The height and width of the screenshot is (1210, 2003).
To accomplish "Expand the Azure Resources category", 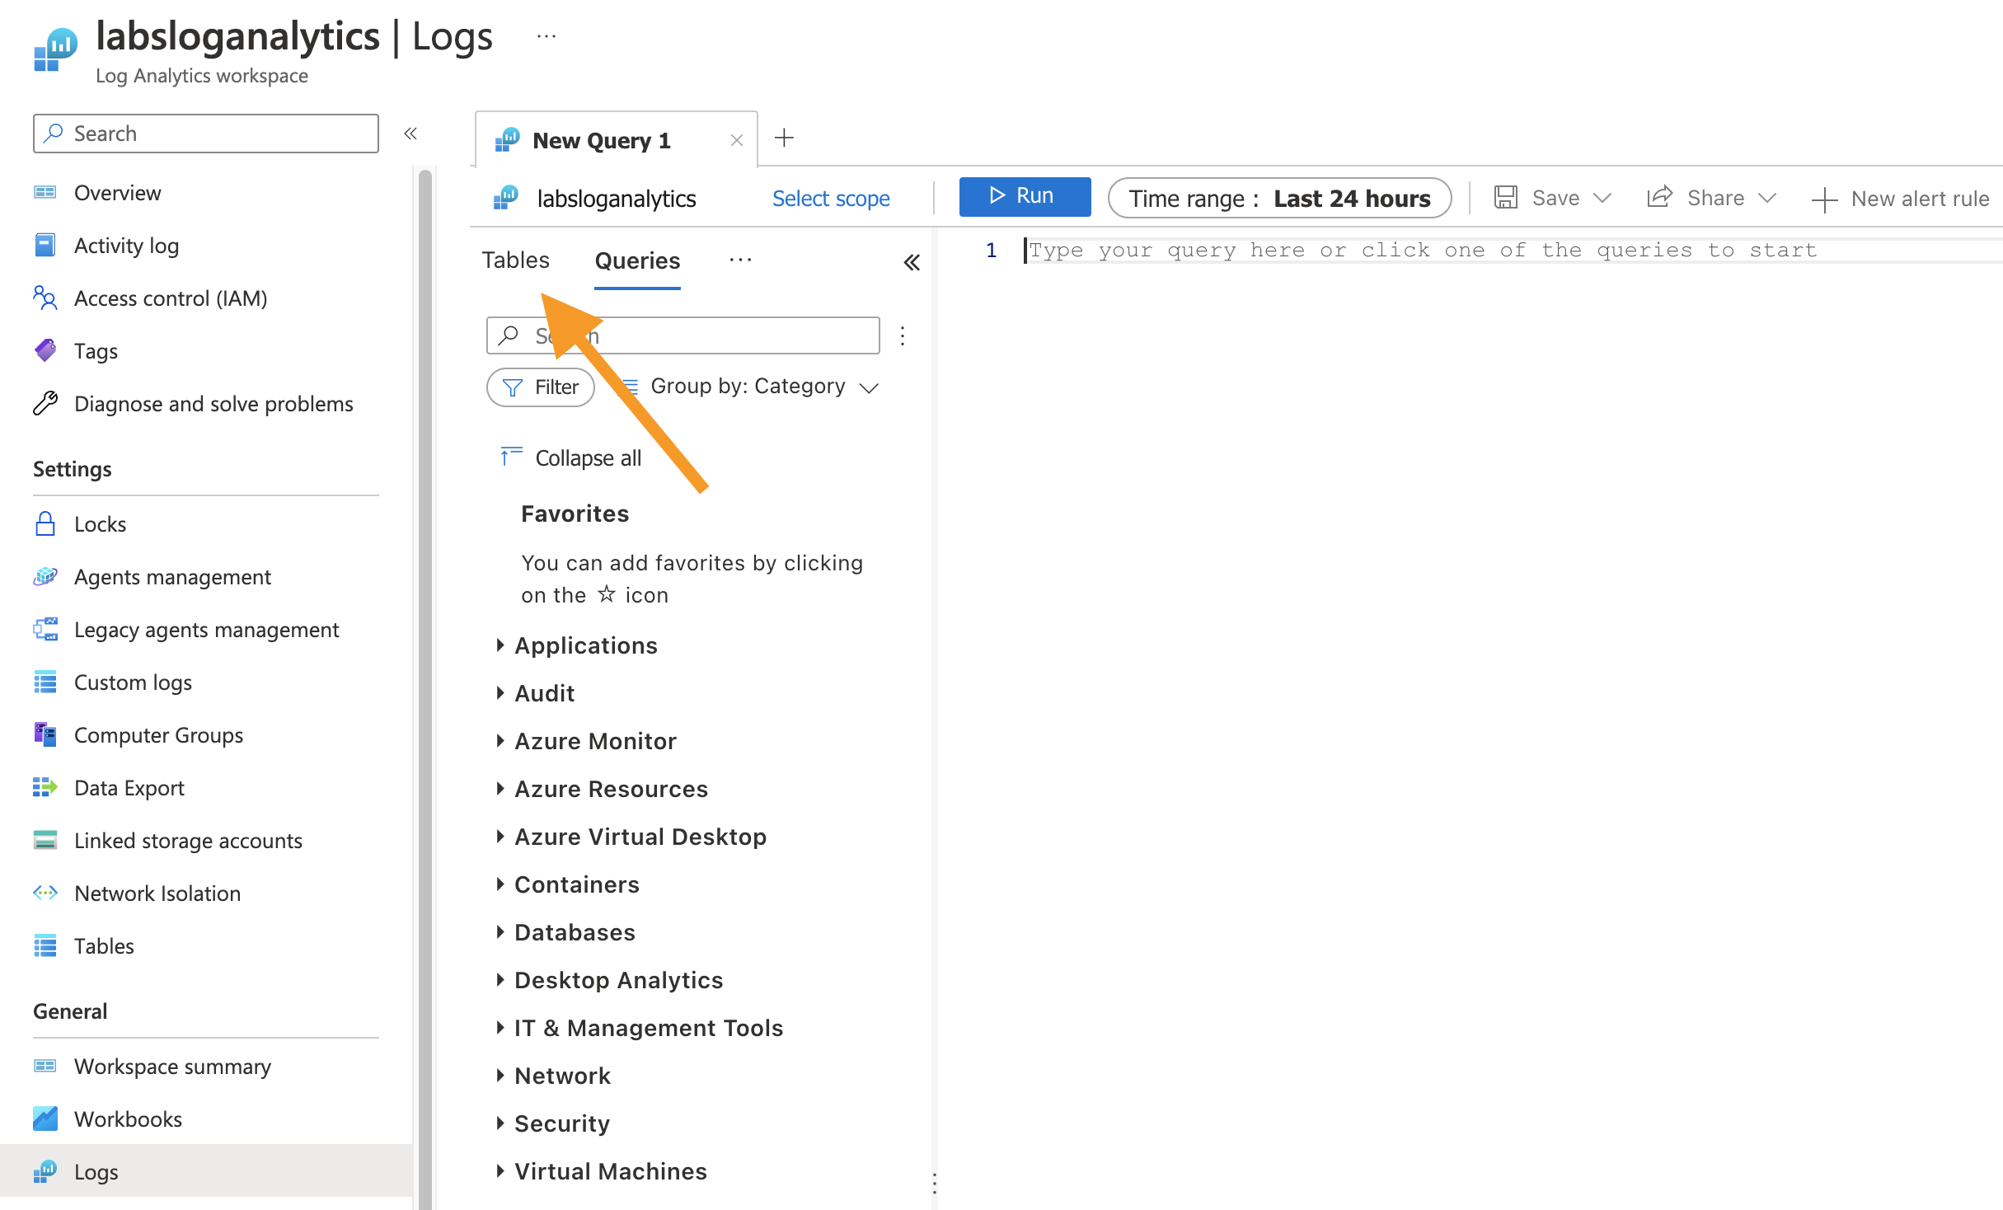I will pos(500,789).
